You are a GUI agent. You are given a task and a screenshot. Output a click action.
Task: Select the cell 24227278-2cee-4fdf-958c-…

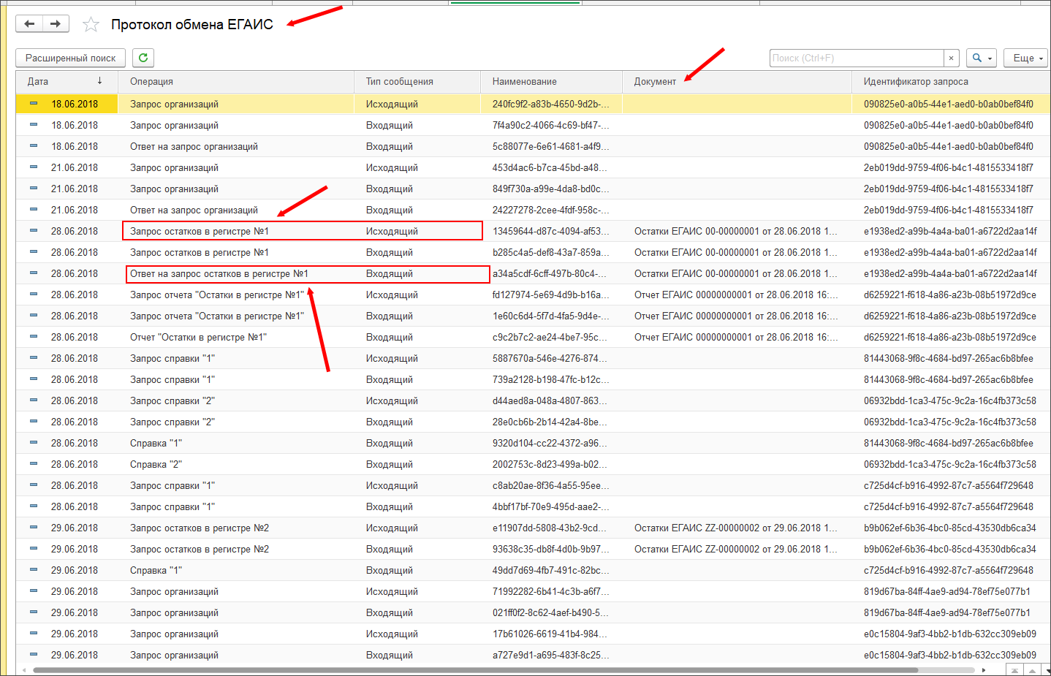[551, 210]
